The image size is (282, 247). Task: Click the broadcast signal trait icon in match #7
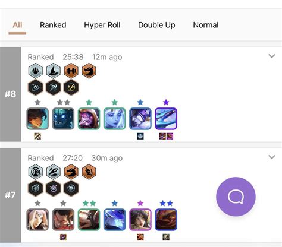click(36, 172)
